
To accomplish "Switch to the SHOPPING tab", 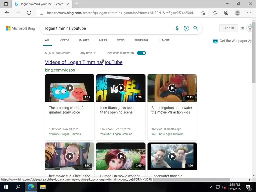I will [141, 40].
